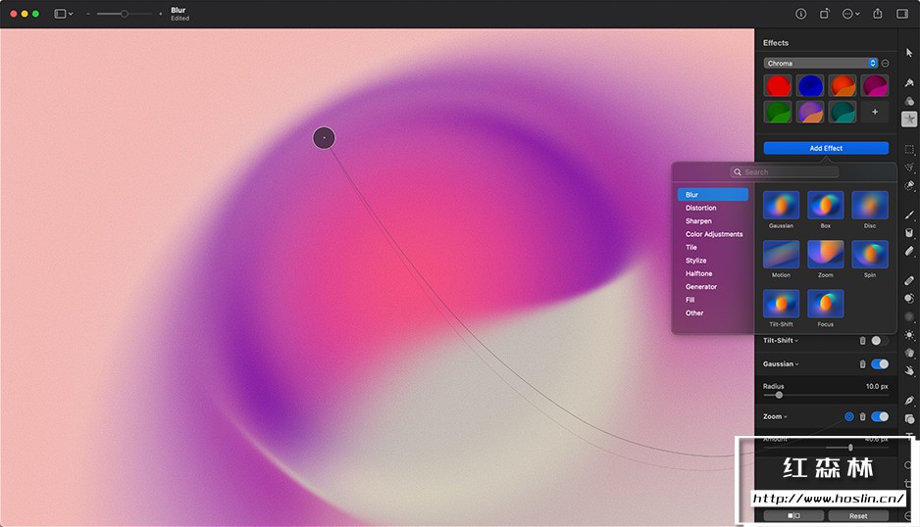Open the Color Adjustments effect category
Image resolution: width=920 pixels, height=527 pixels.
(x=713, y=234)
